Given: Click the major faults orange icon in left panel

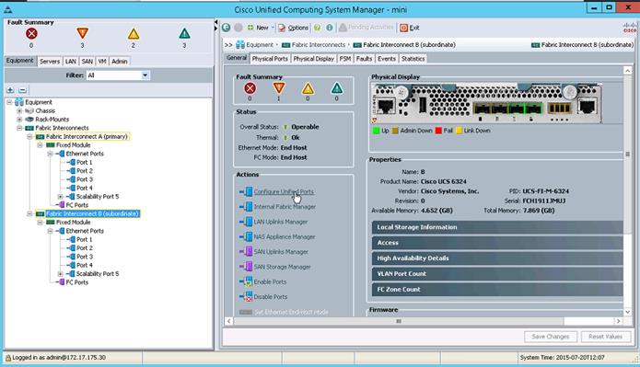Looking at the screenshot, I should (x=83, y=33).
